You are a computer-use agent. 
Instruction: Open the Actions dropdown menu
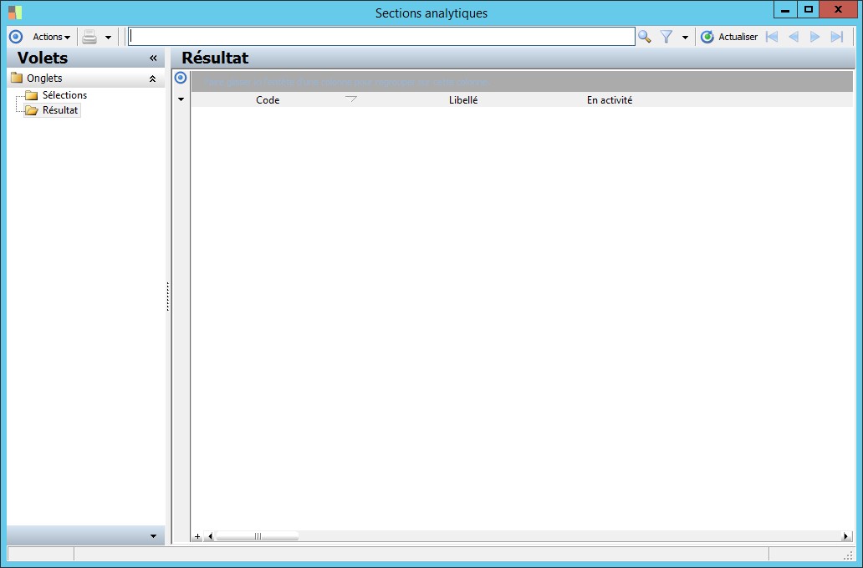point(51,37)
